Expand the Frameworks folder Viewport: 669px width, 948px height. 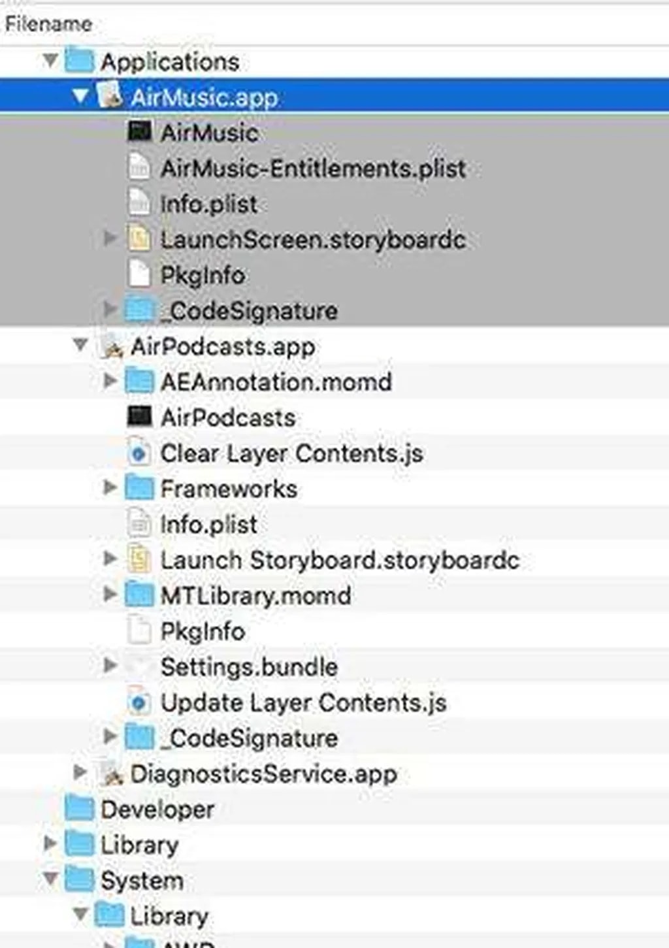pyautogui.click(x=110, y=488)
